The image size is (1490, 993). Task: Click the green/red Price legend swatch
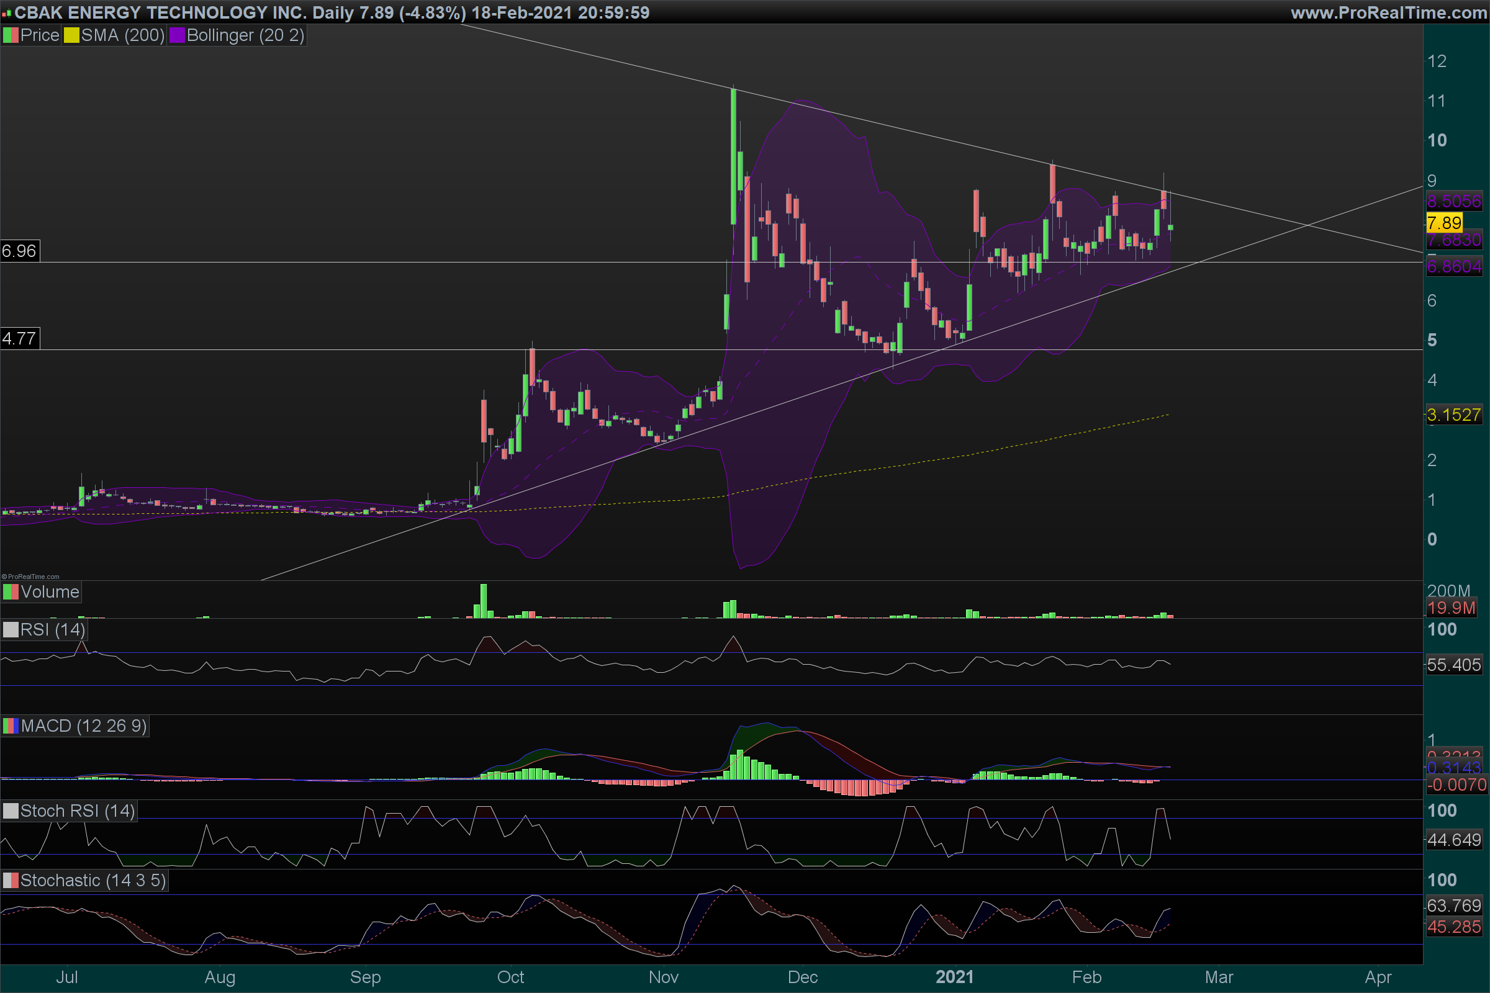(x=11, y=35)
